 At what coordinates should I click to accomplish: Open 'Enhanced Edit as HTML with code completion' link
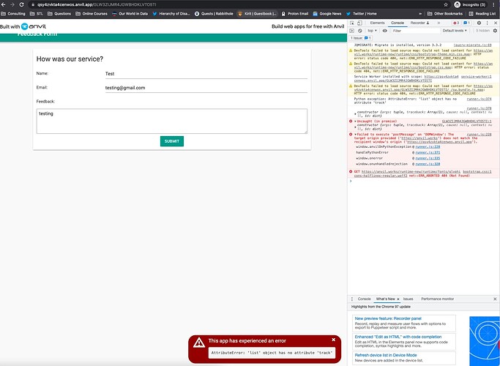tap(398, 337)
